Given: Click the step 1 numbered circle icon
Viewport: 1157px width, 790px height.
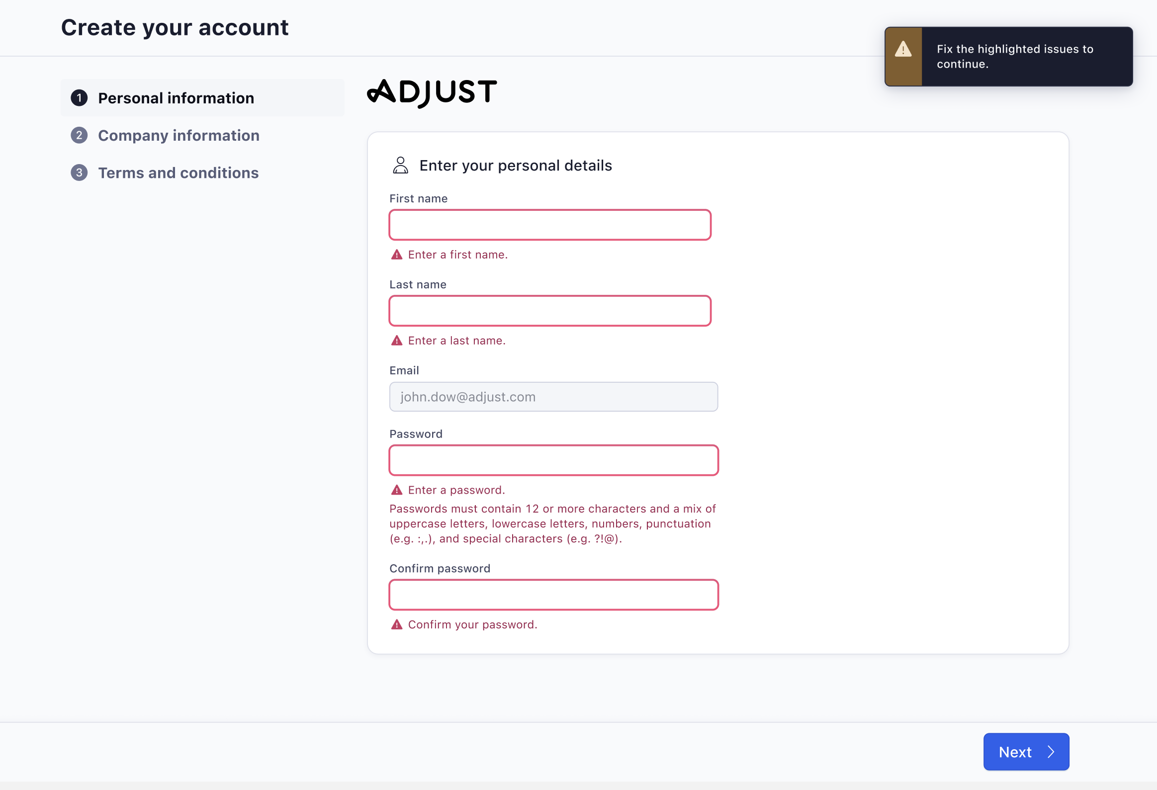Looking at the screenshot, I should [x=80, y=97].
